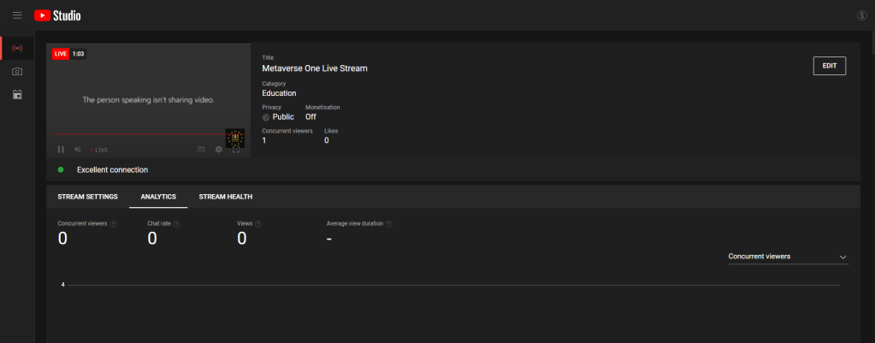Open the Stream section in the sidebar
The height and width of the screenshot is (343, 875).
click(x=17, y=48)
